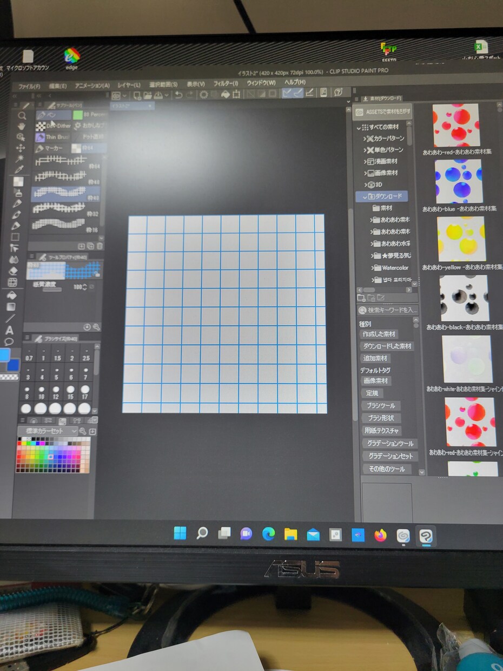Viewport: 503px width, 671px height.
Task: Click the Fill bucket icon in command bar
Action: pos(227,94)
